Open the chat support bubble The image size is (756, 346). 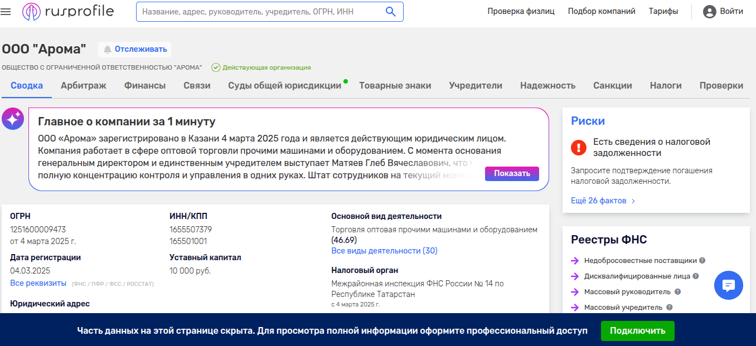pos(728,285)
